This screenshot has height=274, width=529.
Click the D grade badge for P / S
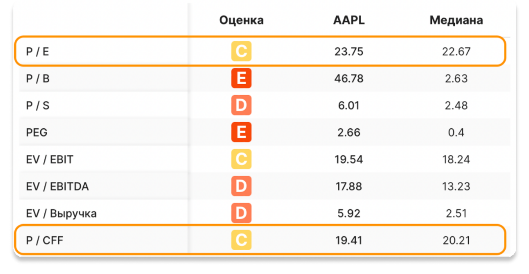241,106
